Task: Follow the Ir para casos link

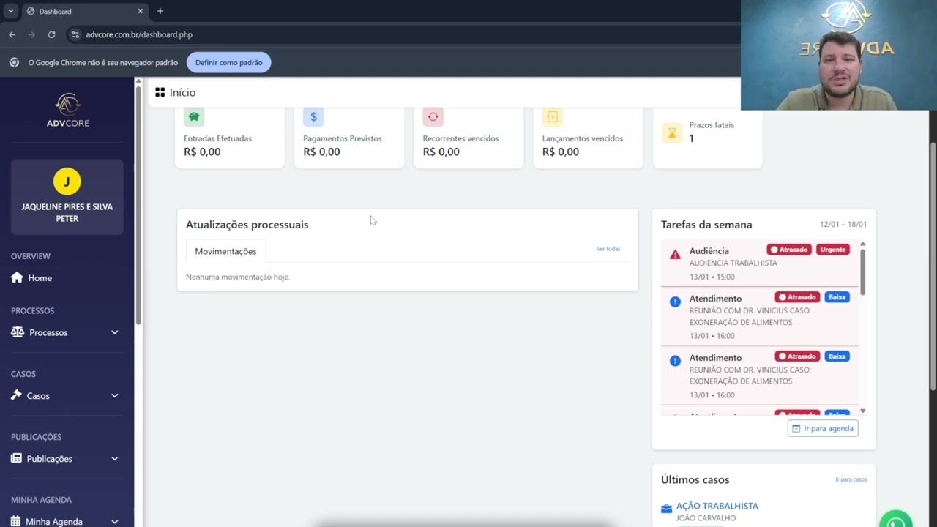Action: [x=851, y=479]
